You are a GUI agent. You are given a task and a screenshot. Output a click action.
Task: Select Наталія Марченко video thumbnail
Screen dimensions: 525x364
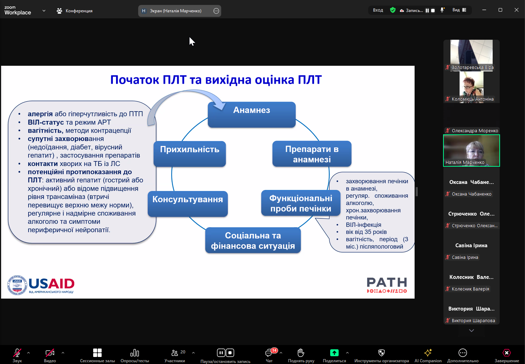coord(471,150)
